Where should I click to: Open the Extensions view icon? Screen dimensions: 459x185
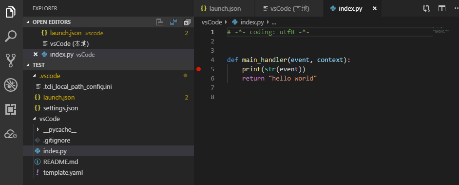(x=11, y=109)
